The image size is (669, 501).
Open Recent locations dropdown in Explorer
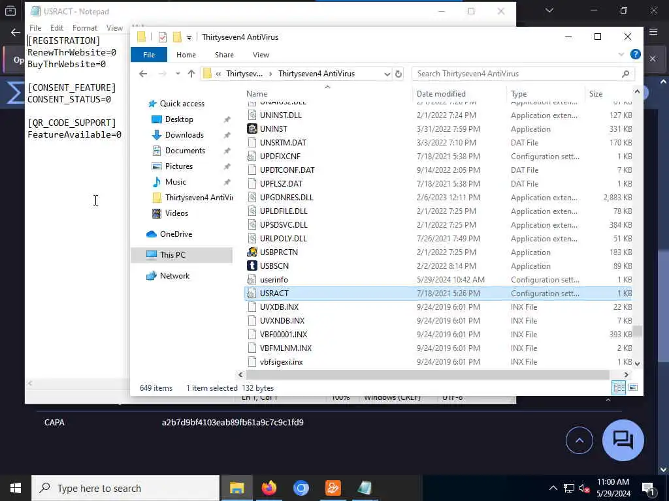pos(178,74)
